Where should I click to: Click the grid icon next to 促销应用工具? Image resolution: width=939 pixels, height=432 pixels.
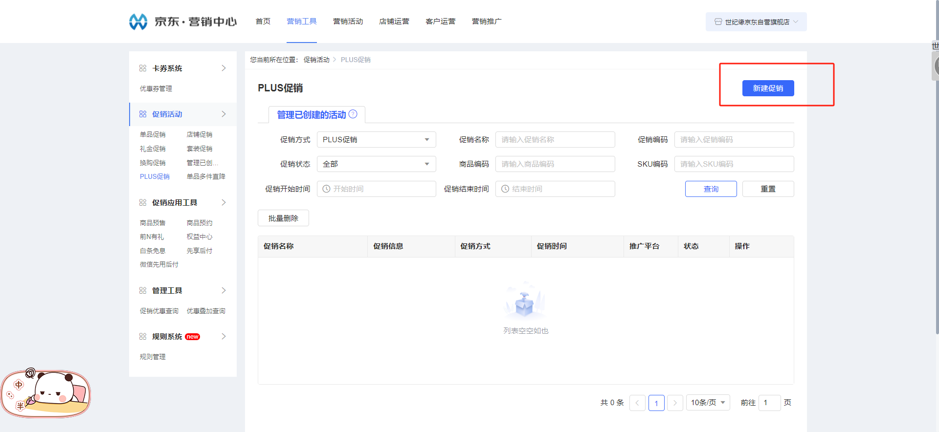click(x=143, y=202)
